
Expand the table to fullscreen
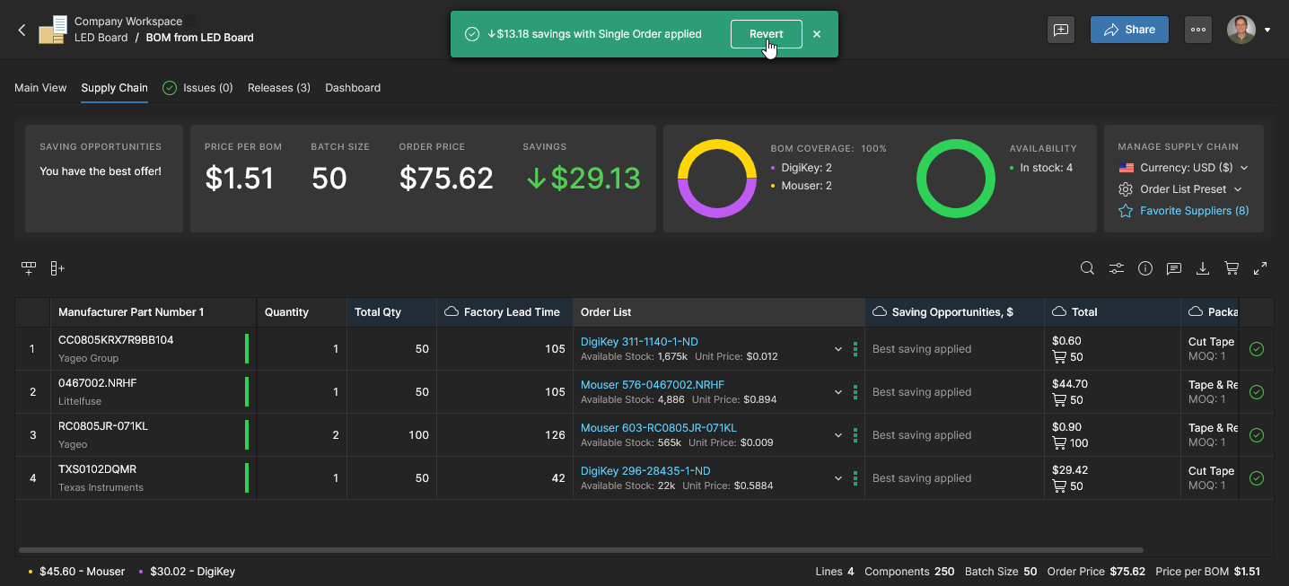[1260, 268]
